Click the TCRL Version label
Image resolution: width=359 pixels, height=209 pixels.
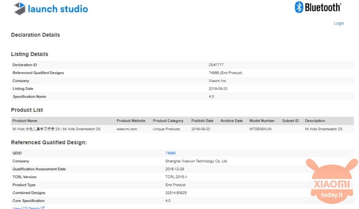coord(25,177)
